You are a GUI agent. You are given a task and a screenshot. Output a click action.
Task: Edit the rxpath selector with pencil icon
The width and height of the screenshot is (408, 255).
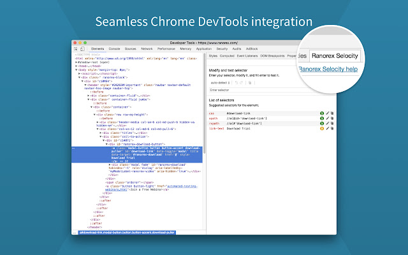(328, 124)
